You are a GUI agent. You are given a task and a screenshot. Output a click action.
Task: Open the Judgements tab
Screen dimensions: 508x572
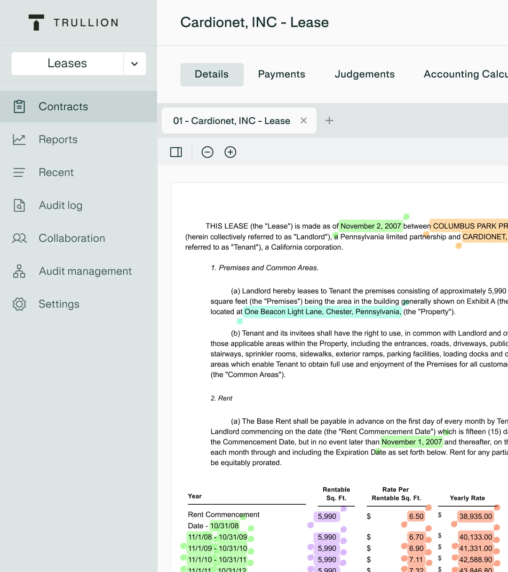tap(365, 74)
